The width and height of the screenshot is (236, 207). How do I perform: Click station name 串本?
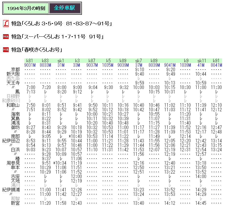coord(15,167)
